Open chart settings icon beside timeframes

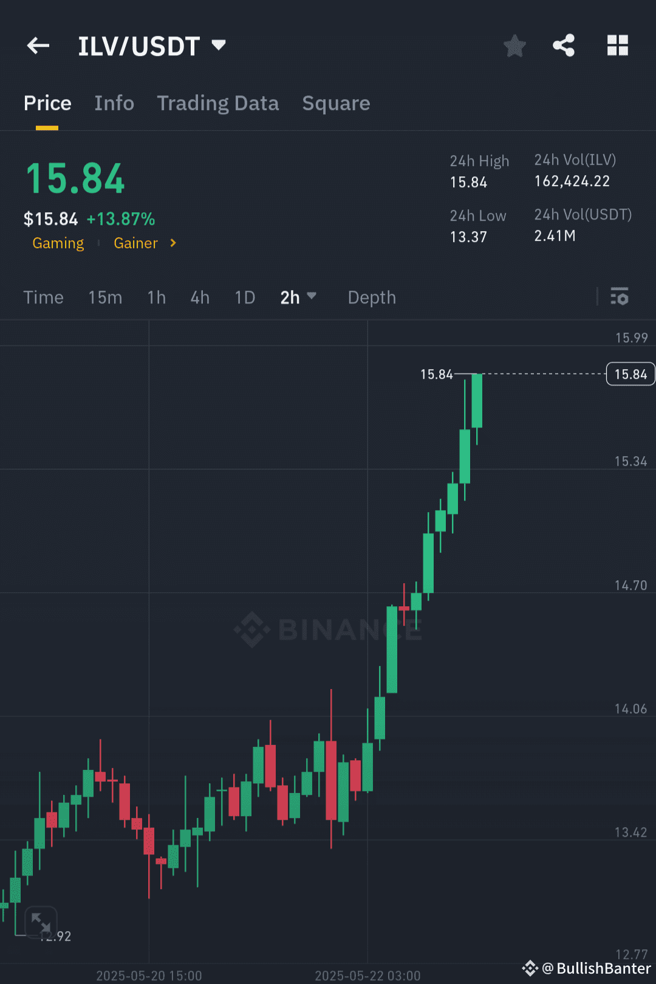point(620,297)
